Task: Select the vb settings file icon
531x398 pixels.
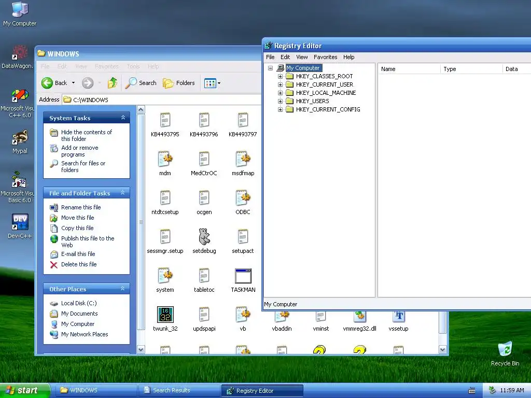Action: pos(243,315)
